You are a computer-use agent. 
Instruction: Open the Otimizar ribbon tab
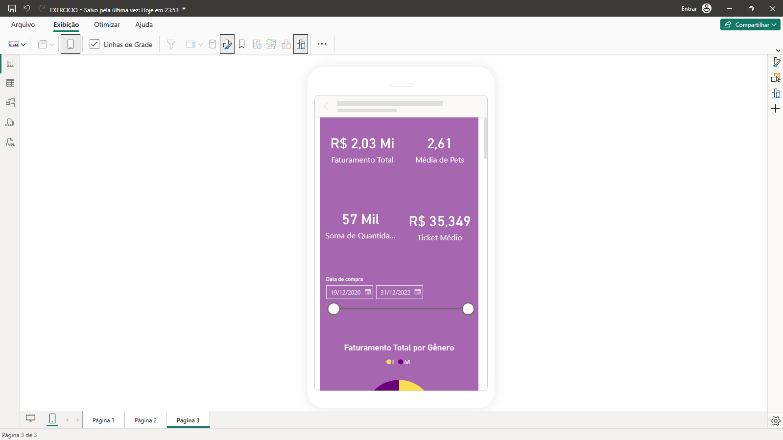[x=107, y=24]
